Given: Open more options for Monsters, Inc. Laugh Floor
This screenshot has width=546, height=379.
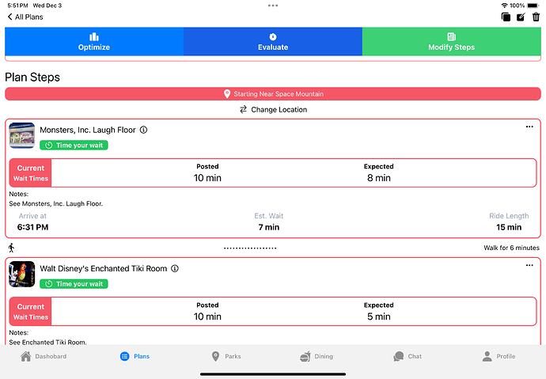Looking at the screenshot, I should 529,127.
